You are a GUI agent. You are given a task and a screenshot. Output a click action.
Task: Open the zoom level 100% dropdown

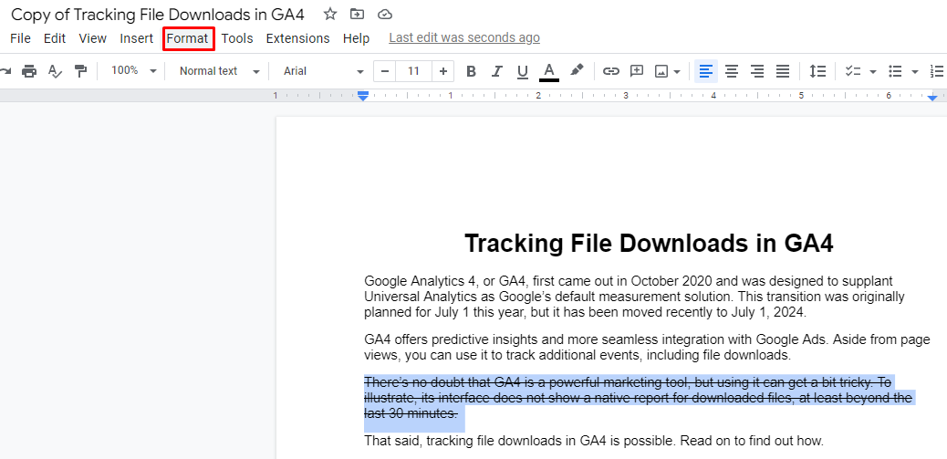click(133, 71)
